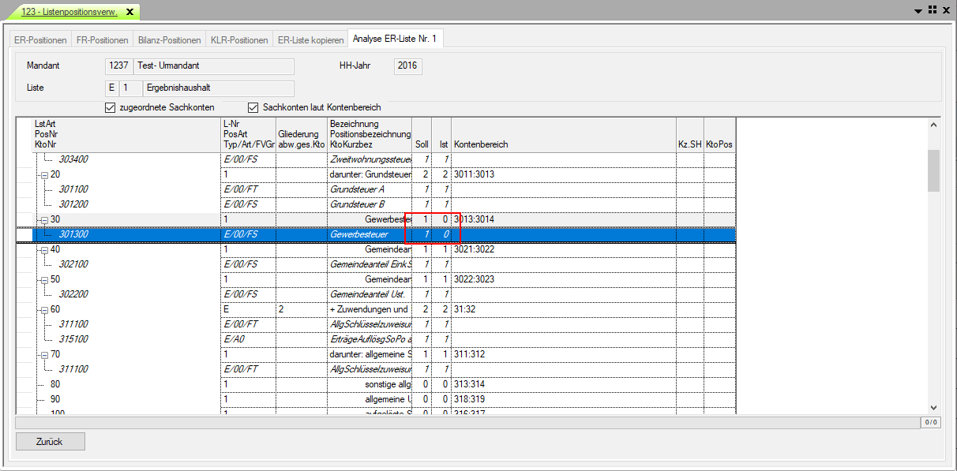Uncheck Sachkonten laut Kontenbereich
Screen dimensions: 957x471
tap(253, 107)
